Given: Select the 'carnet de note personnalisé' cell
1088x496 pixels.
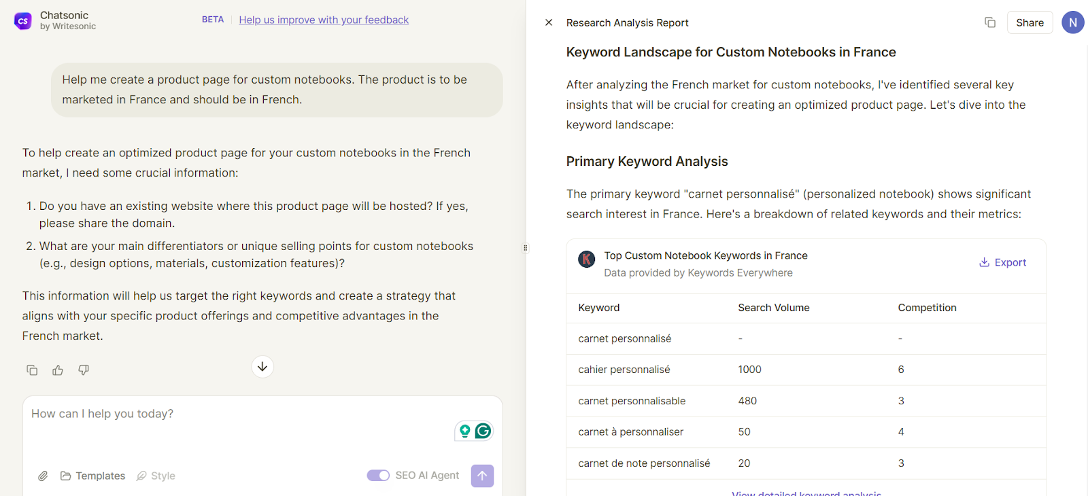Looking at the screenshot, I should 644,463.
